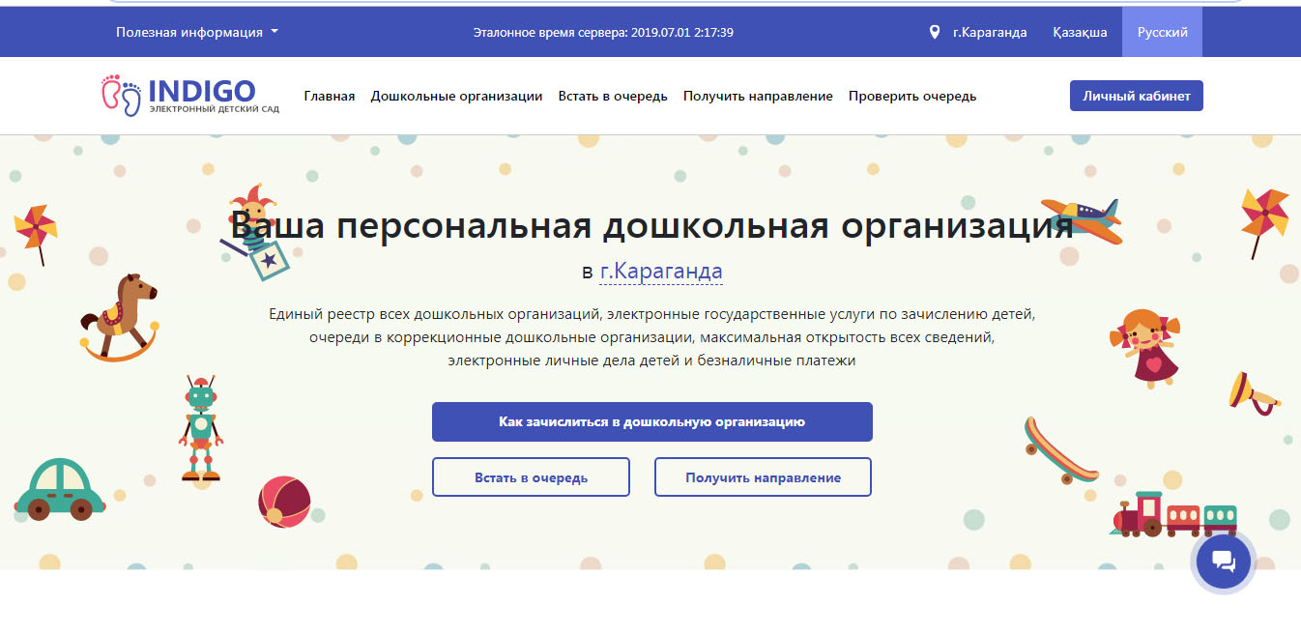The height and width of the screenshot is (634, 1301).
Task: Go to the Главная menu item
Action: [329, 96]
